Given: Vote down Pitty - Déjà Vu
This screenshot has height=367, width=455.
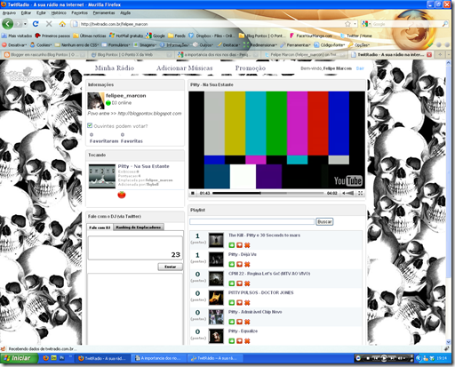Looking at the screenshot, I should click(x=239, y=264).
